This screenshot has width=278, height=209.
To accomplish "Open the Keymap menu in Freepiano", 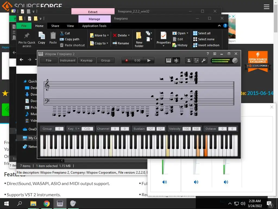I will point(87,60).
